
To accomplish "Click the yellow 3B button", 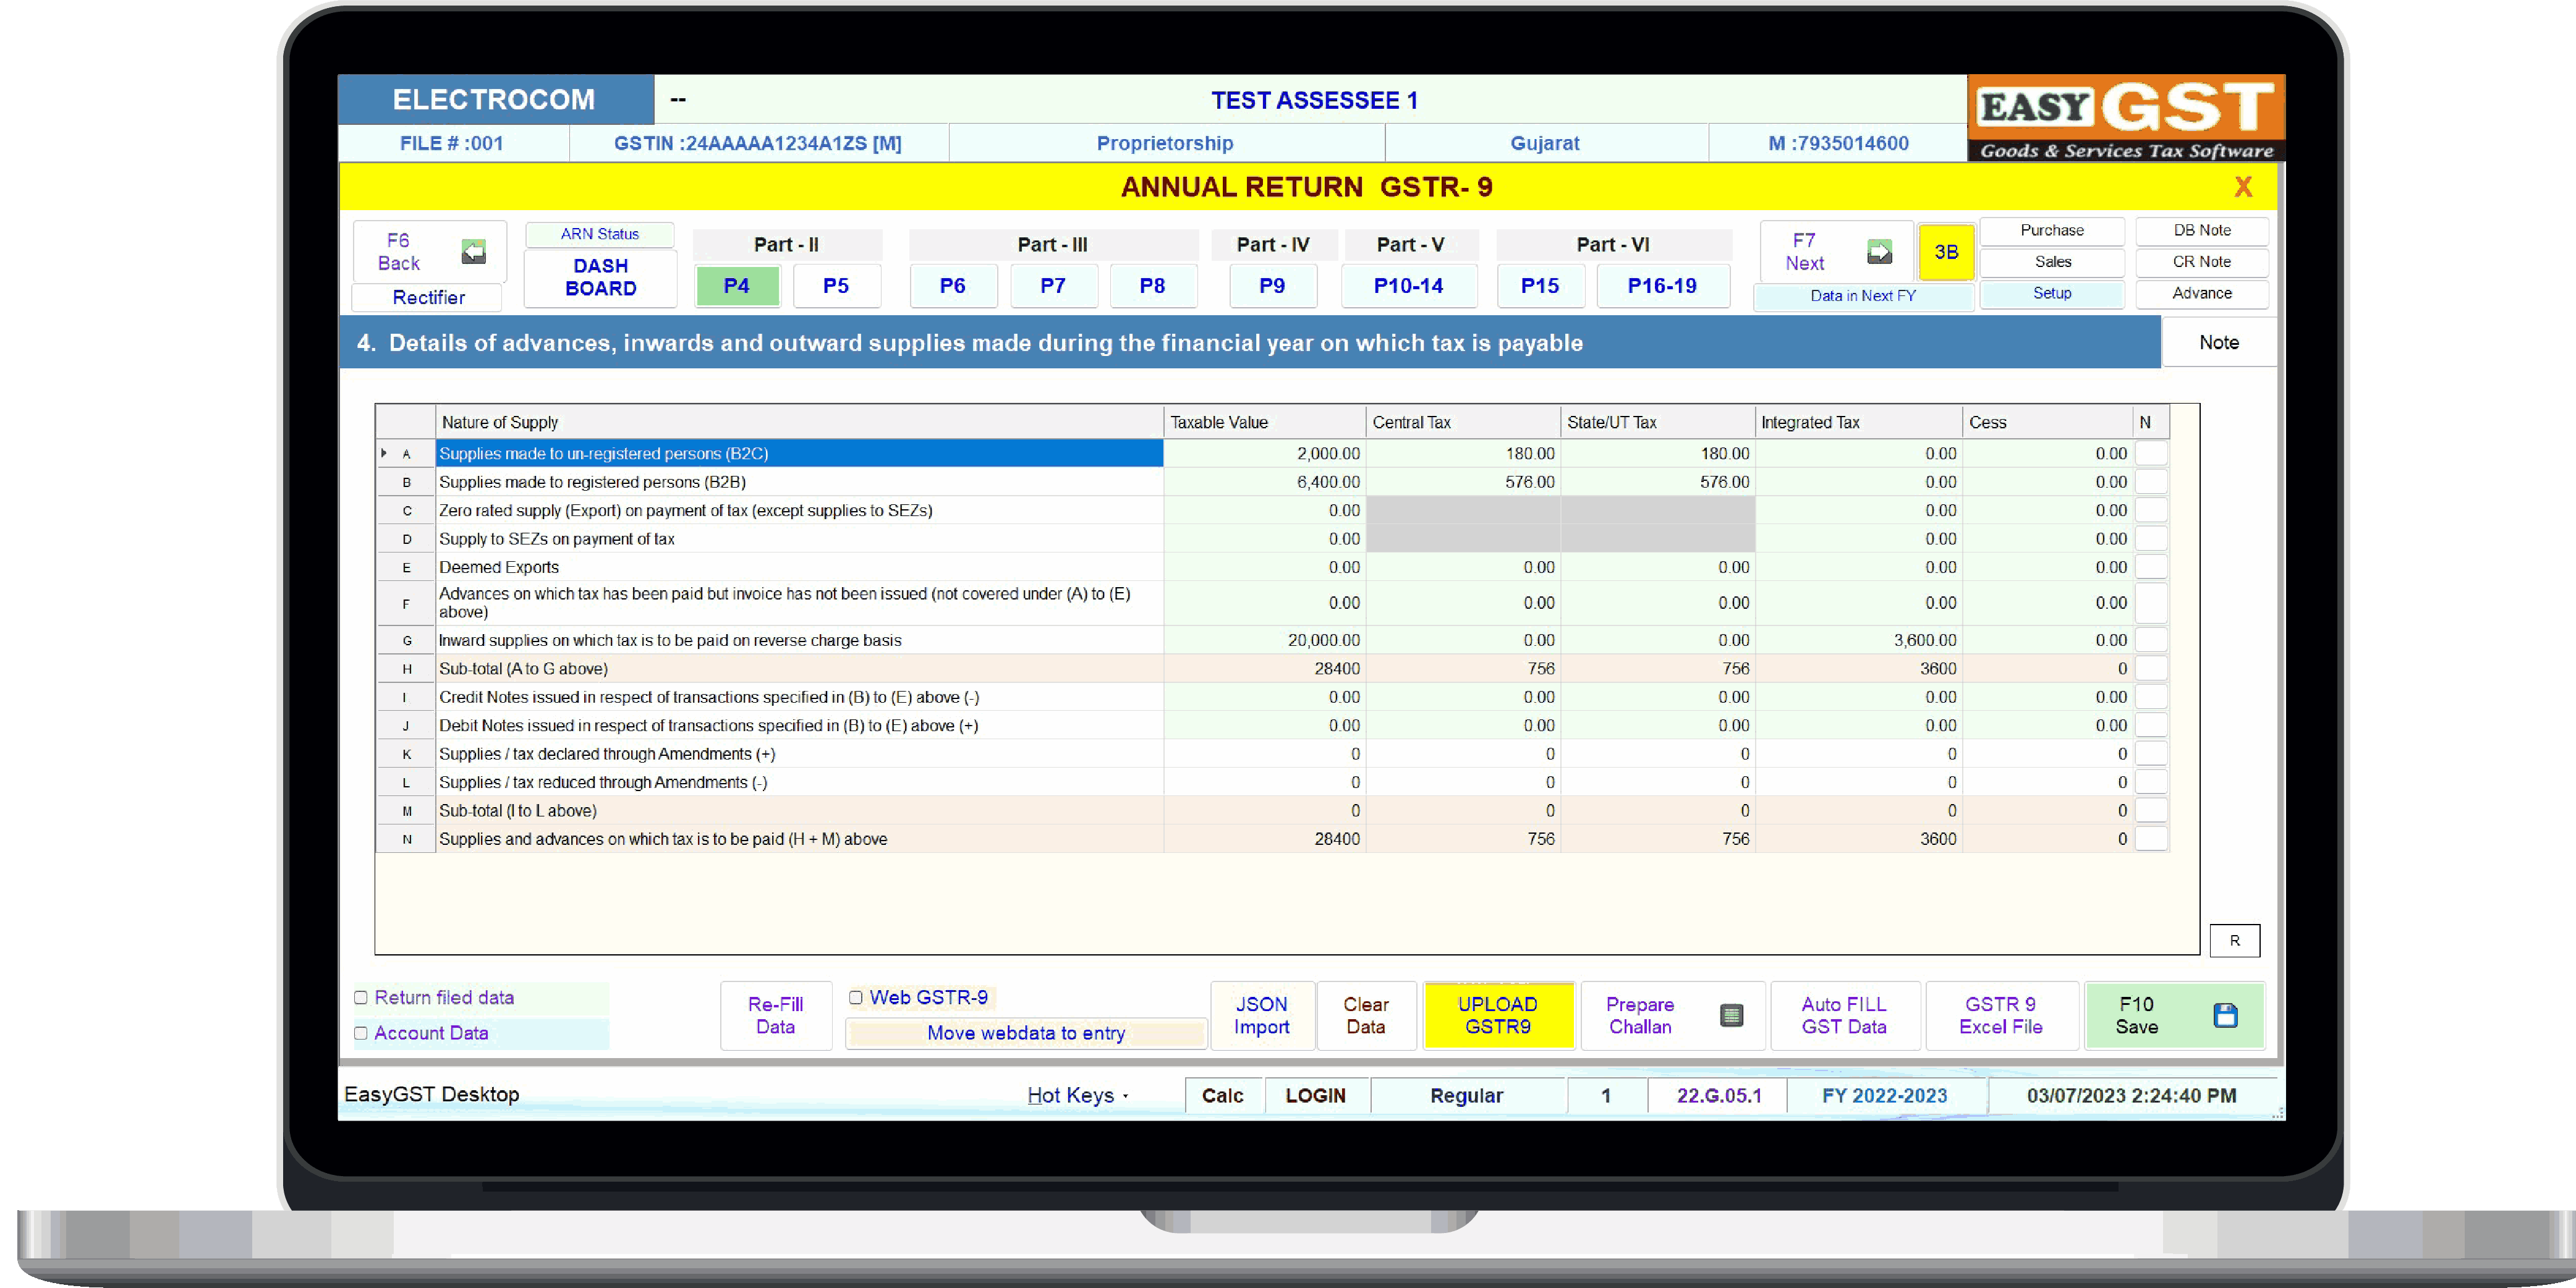I will [x=1945, y=252].
